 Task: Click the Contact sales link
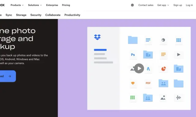[146, 5]
